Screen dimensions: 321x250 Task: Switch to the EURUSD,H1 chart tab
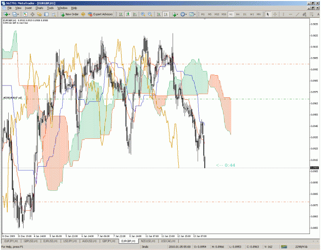coord(50,241)
